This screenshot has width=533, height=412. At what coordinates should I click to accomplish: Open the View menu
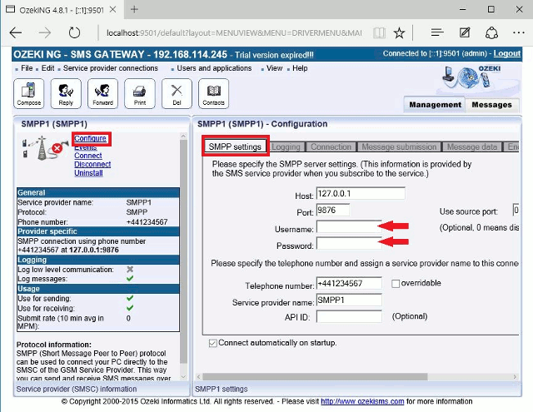tap(274, 68)
